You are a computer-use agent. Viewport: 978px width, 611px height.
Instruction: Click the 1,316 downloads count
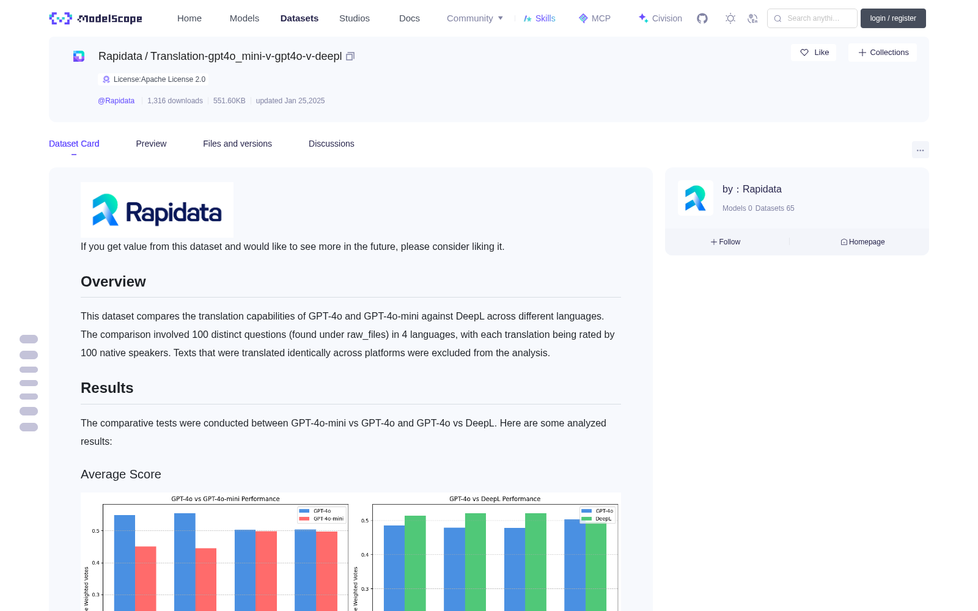point(175,101)
